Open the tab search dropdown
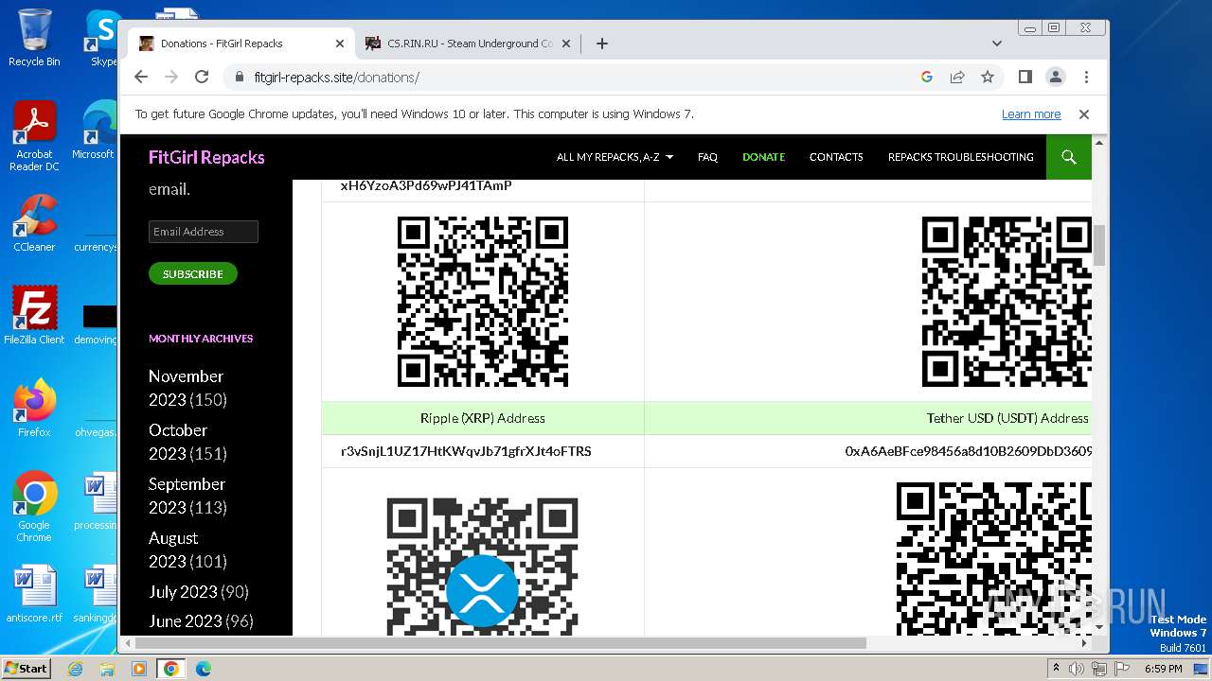1212x681 pixels. pyautogui.click(x=997, y=44)
